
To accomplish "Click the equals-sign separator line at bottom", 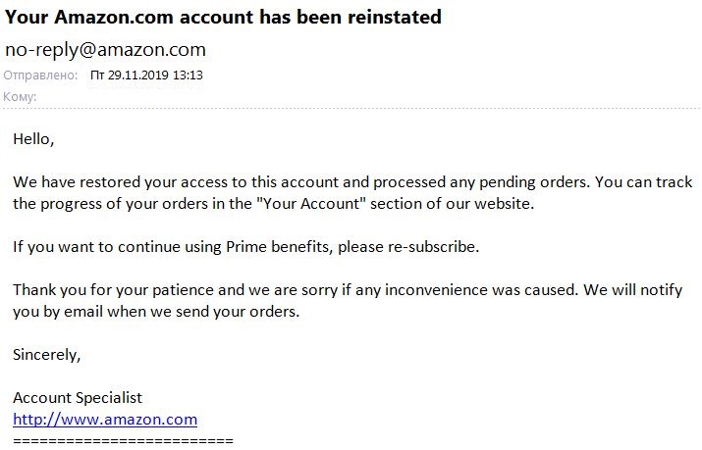I will [x=123, y=440].
